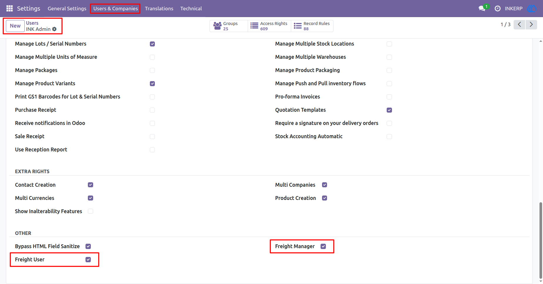
Task: Go to the previous user record
Action: [x=519, y=24]
